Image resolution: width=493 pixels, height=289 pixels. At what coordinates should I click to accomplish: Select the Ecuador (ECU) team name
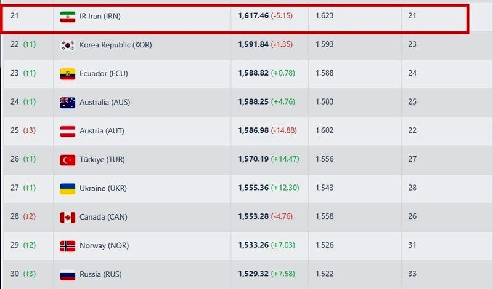105,74
